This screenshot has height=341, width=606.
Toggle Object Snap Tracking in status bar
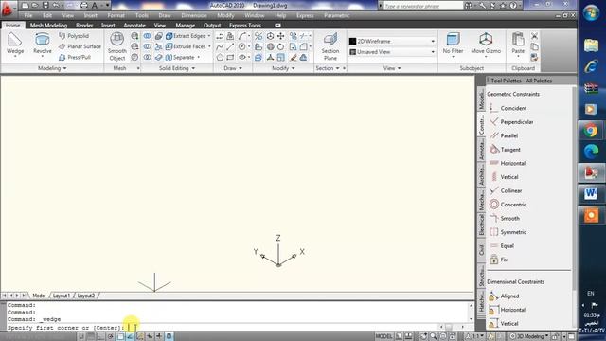pos(130,336)
